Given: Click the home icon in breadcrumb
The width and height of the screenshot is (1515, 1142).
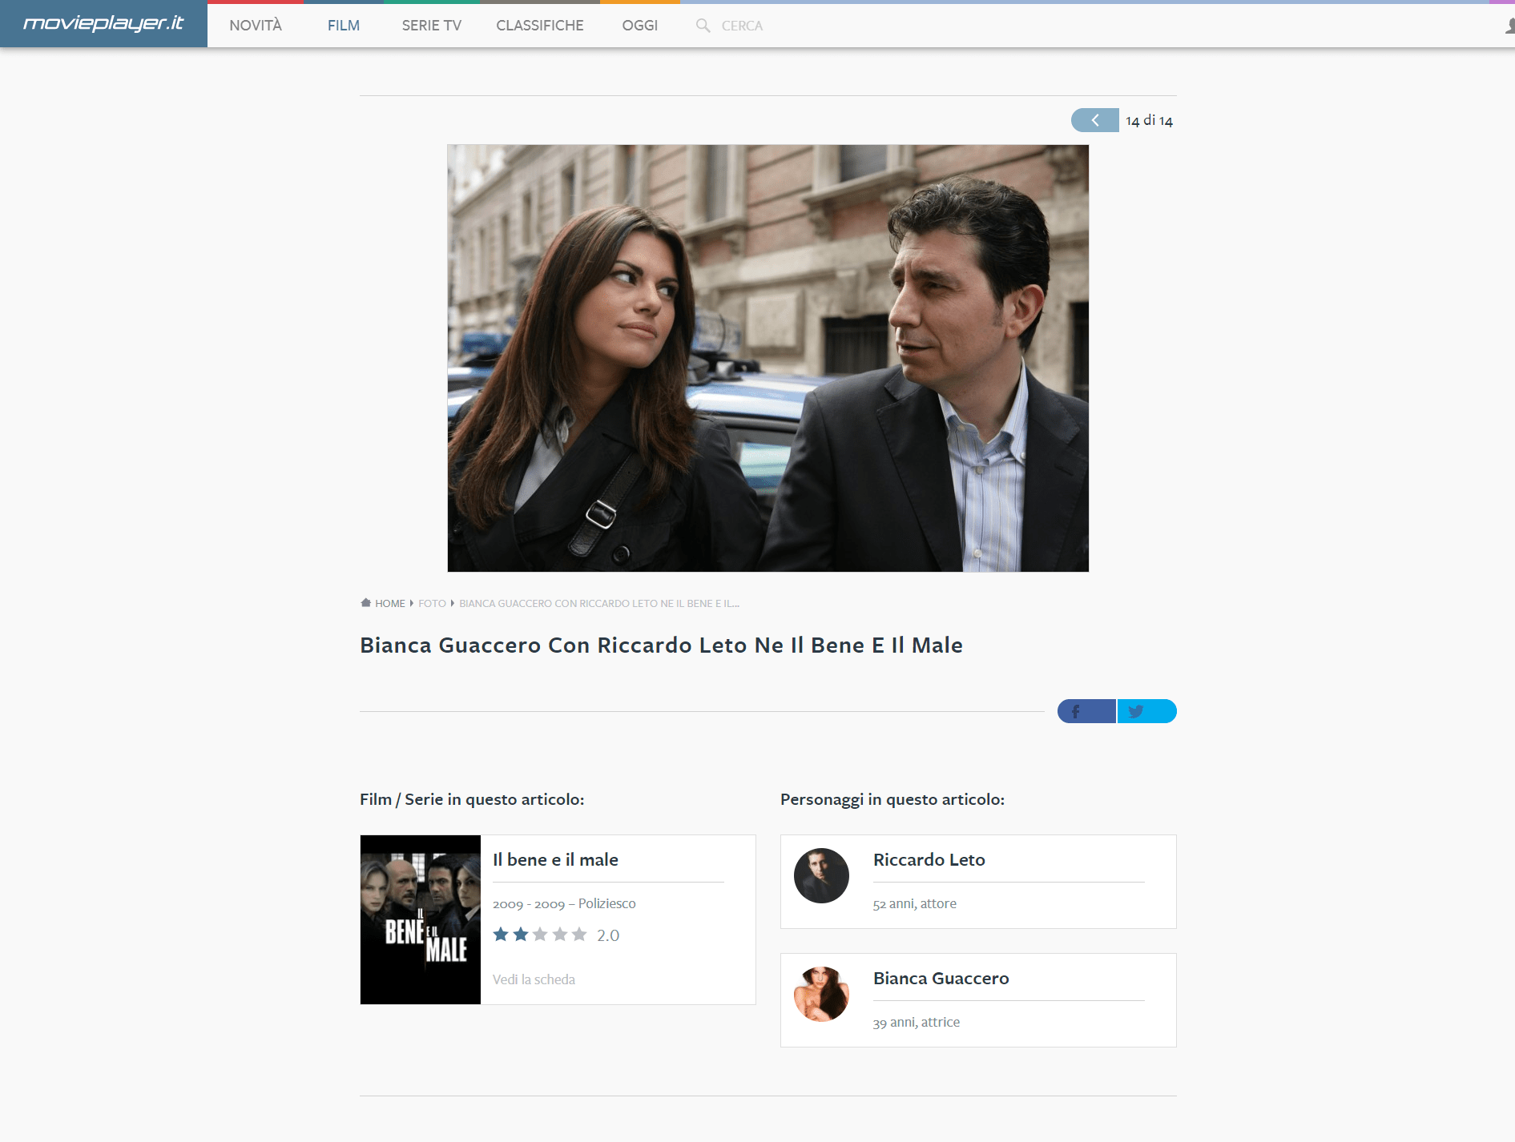Looking at the screenshot, I should (x=365, y=603).
